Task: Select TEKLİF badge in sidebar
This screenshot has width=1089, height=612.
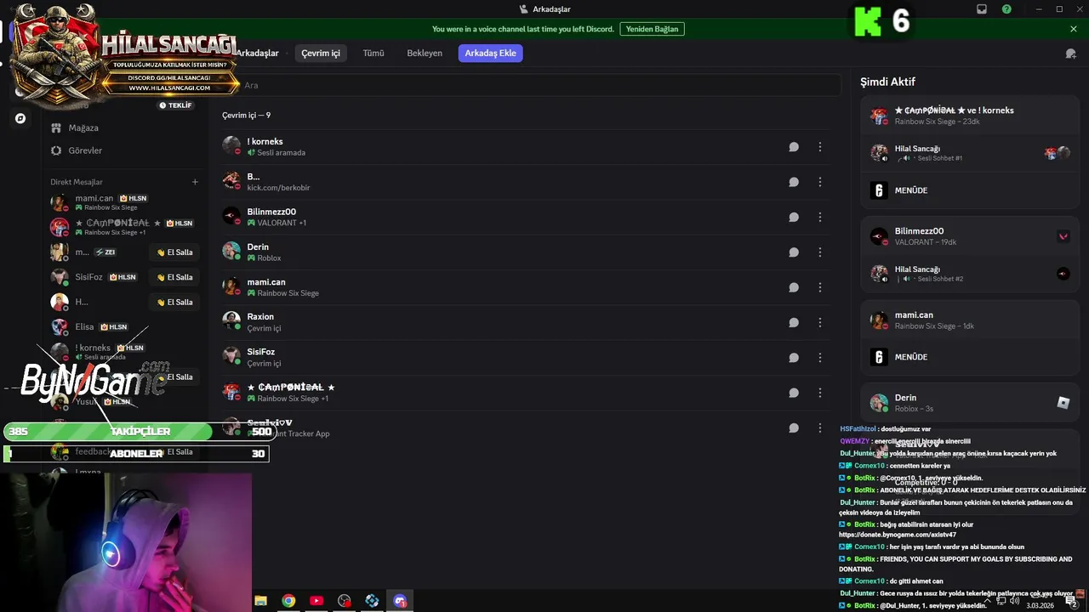Action: pos(176,105)
